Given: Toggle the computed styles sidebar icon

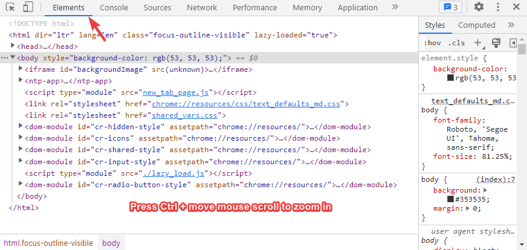Looking at the screenshot, I should pos(513,43).
